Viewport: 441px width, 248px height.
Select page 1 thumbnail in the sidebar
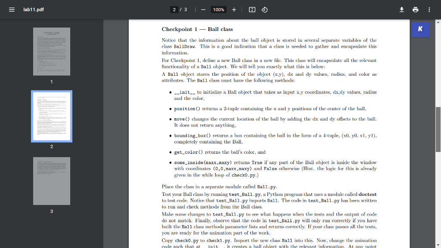[x=51, y=51]
